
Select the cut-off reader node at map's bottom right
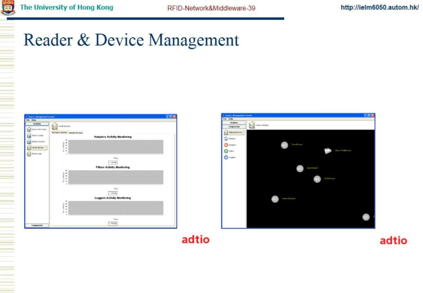(366, 217)
